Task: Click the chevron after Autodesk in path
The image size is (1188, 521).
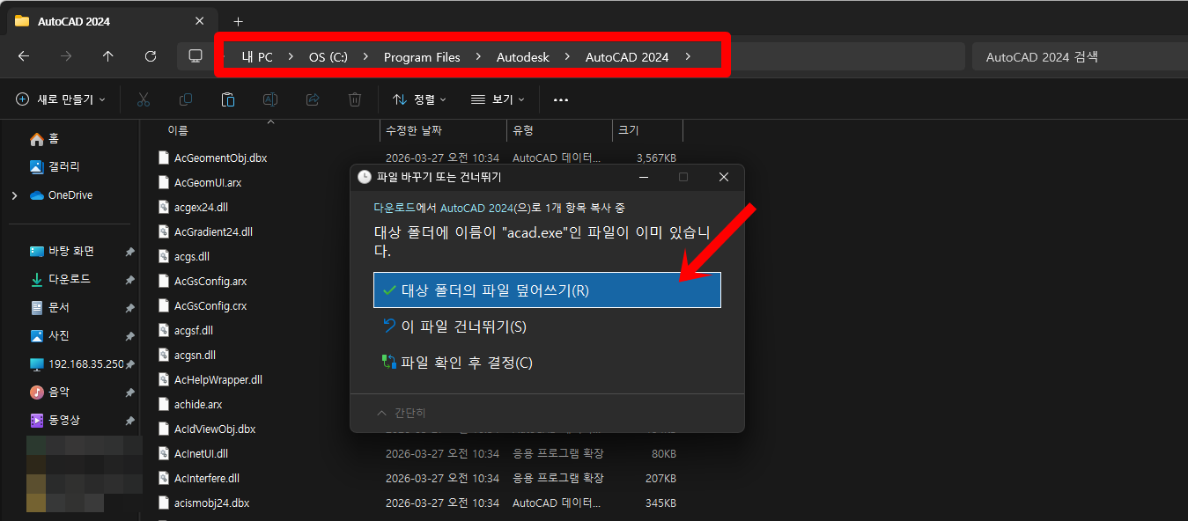Action: click(567, 56)
